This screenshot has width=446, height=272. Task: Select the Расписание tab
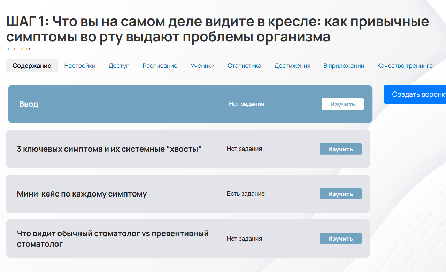(160, 65)
